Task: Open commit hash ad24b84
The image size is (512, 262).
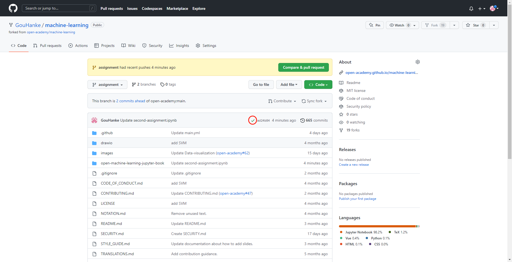Action: (263, 120)
